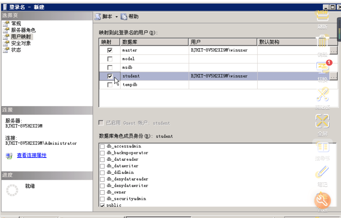Click the 已启用 Guest 帐户 checkbox

click(x=101, y=123)
